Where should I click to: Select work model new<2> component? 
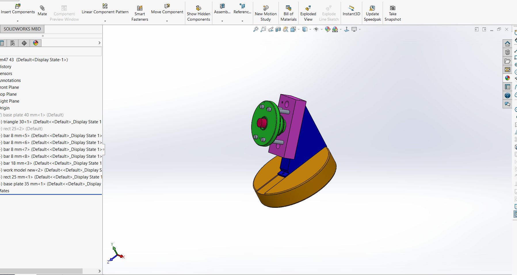tap(51, 170)
